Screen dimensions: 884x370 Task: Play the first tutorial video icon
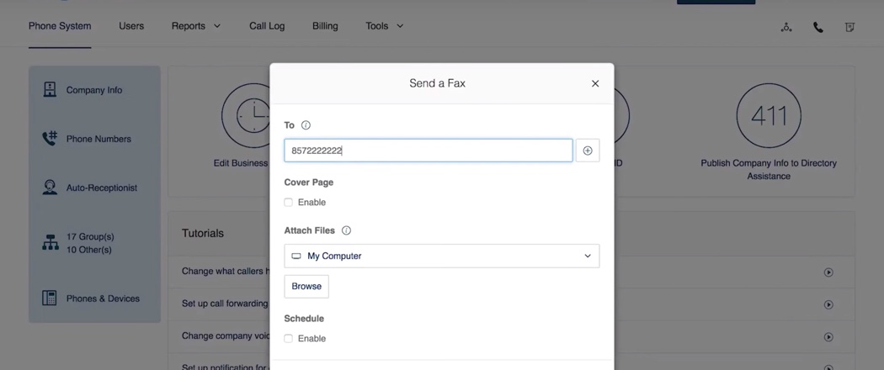pos(828,272)
